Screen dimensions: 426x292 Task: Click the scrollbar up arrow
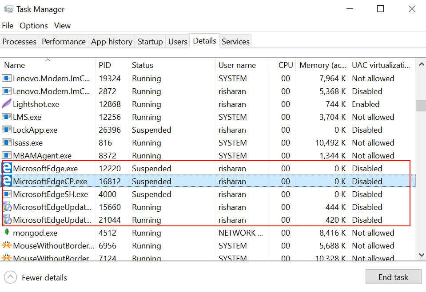pyautogui.click(x=422, y=65)
